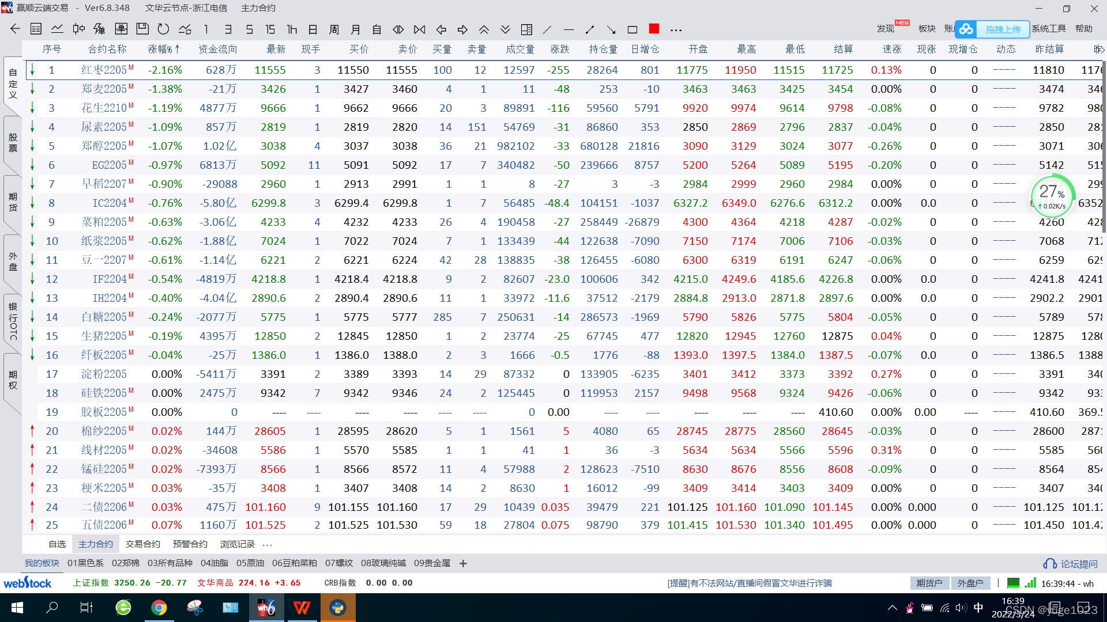Select the 1-hour period button
Image resolution: width=1107 pixels, height=622 pixels.
[292, 29]
